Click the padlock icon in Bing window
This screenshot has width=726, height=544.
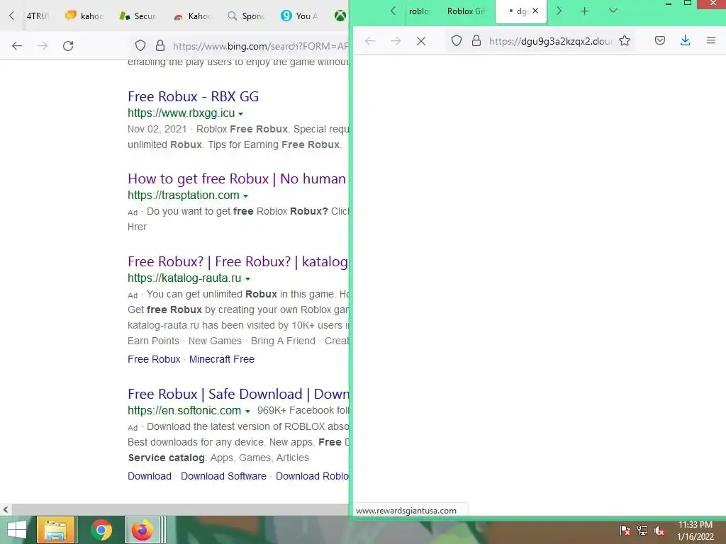(x=160, y=45)
